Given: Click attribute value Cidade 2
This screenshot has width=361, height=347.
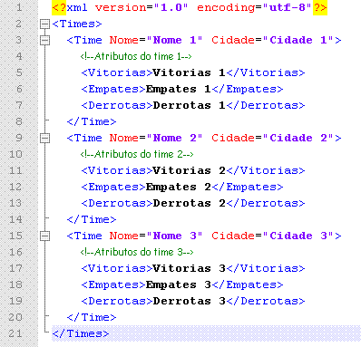Looking at the screenshot, I should (298, 138).
